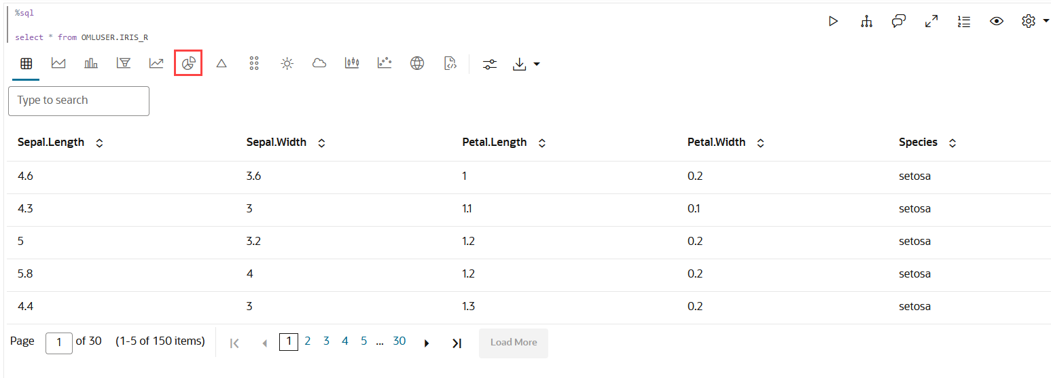Click the pie chart icon
The height and width of the screenshot is (378, 1051).
[x=189, y=64]
